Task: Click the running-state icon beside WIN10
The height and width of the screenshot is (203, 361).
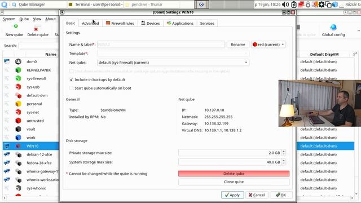Action: [7, 146]
